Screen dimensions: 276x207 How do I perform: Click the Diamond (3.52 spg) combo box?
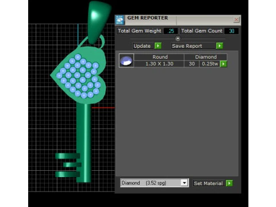pyautogui.click(x=155, y=183)
